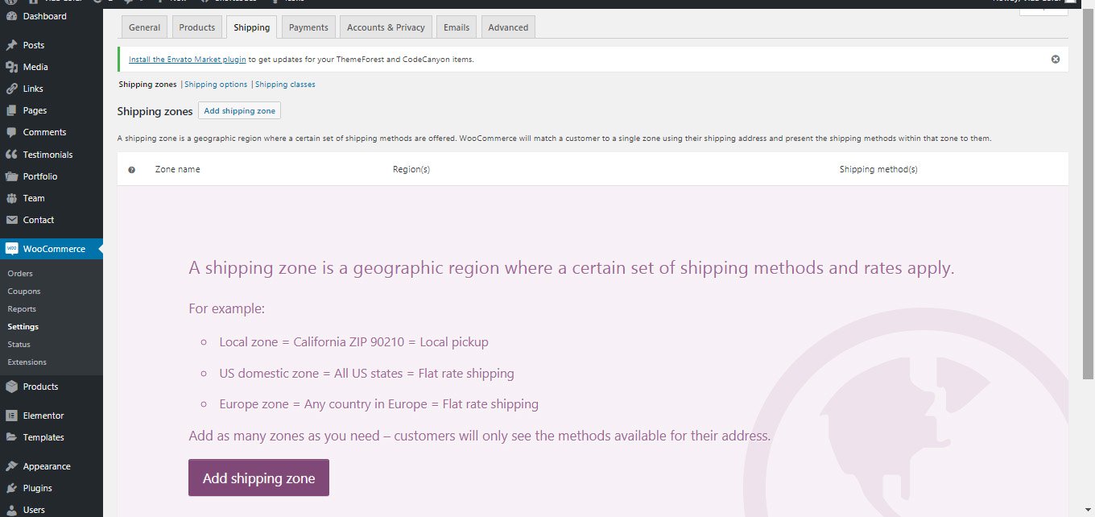Viewport: 1095px width, 517px height.
Task: Open the Status submenu item
Action: [19, 345]
